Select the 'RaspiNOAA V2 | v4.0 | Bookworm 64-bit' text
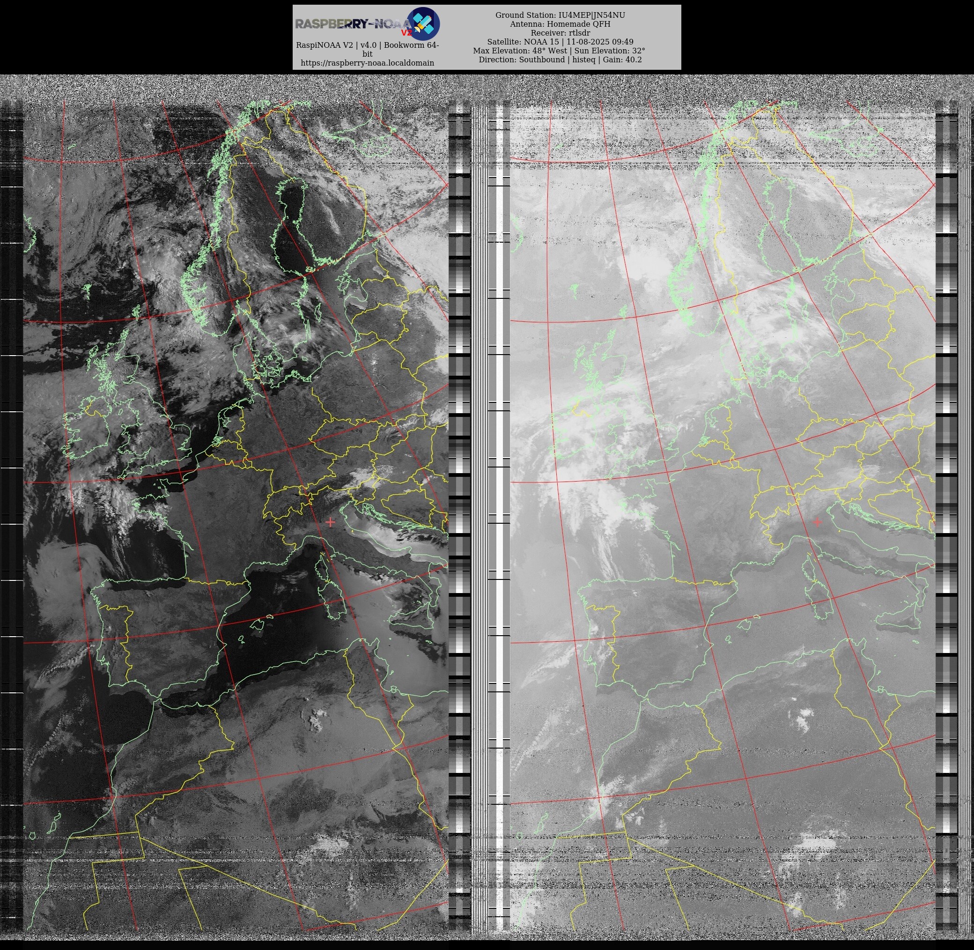974x950 pixels. pyautogui.click(x=367, y=49)
